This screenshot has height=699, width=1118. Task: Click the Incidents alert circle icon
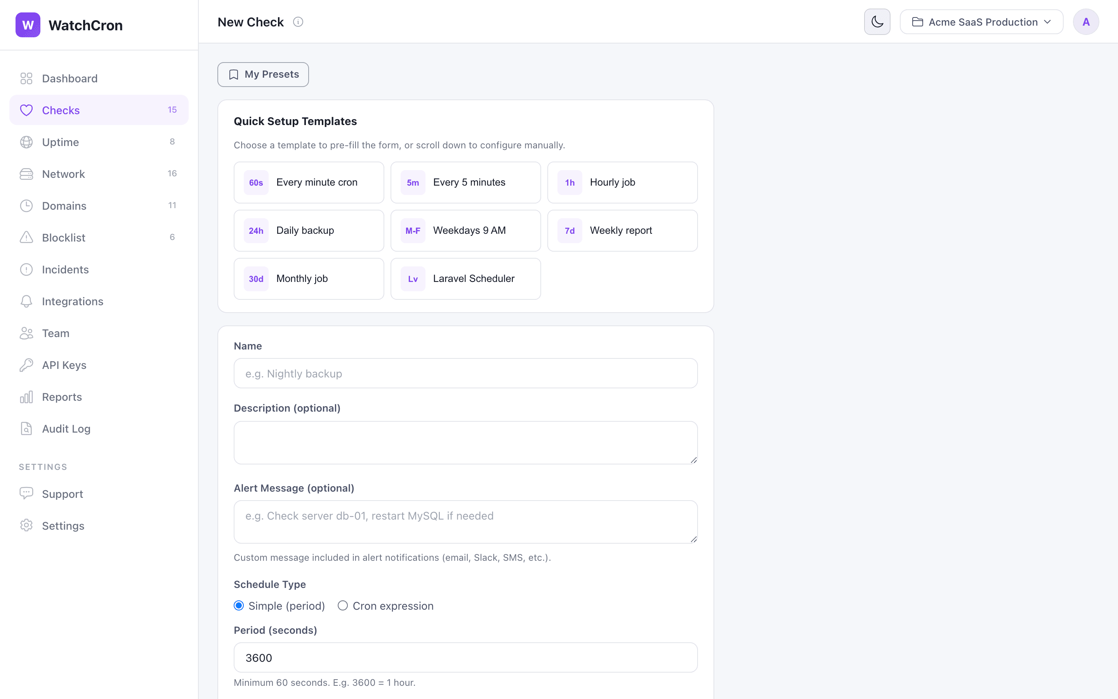pyautogui.click(x=26, y=270)
